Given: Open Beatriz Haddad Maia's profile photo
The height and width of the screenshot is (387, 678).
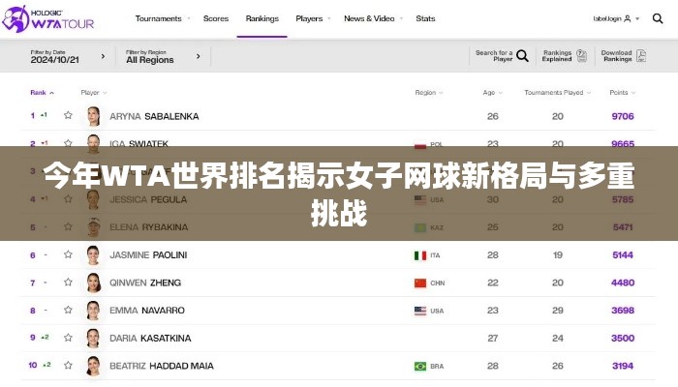Looking at the screenshot, I should (x=93, y=366).
